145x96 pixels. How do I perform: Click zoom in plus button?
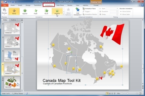tap(137, 93)
